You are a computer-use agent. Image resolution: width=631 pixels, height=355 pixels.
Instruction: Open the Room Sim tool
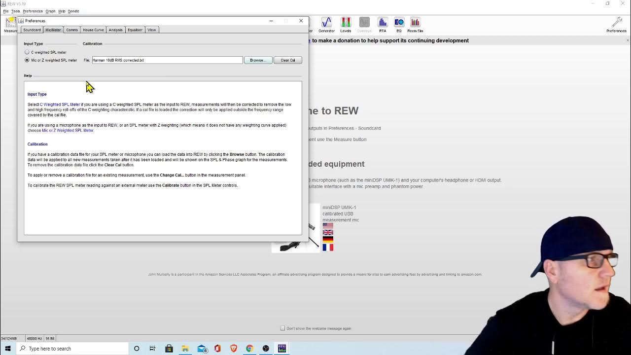click(415, 25)
